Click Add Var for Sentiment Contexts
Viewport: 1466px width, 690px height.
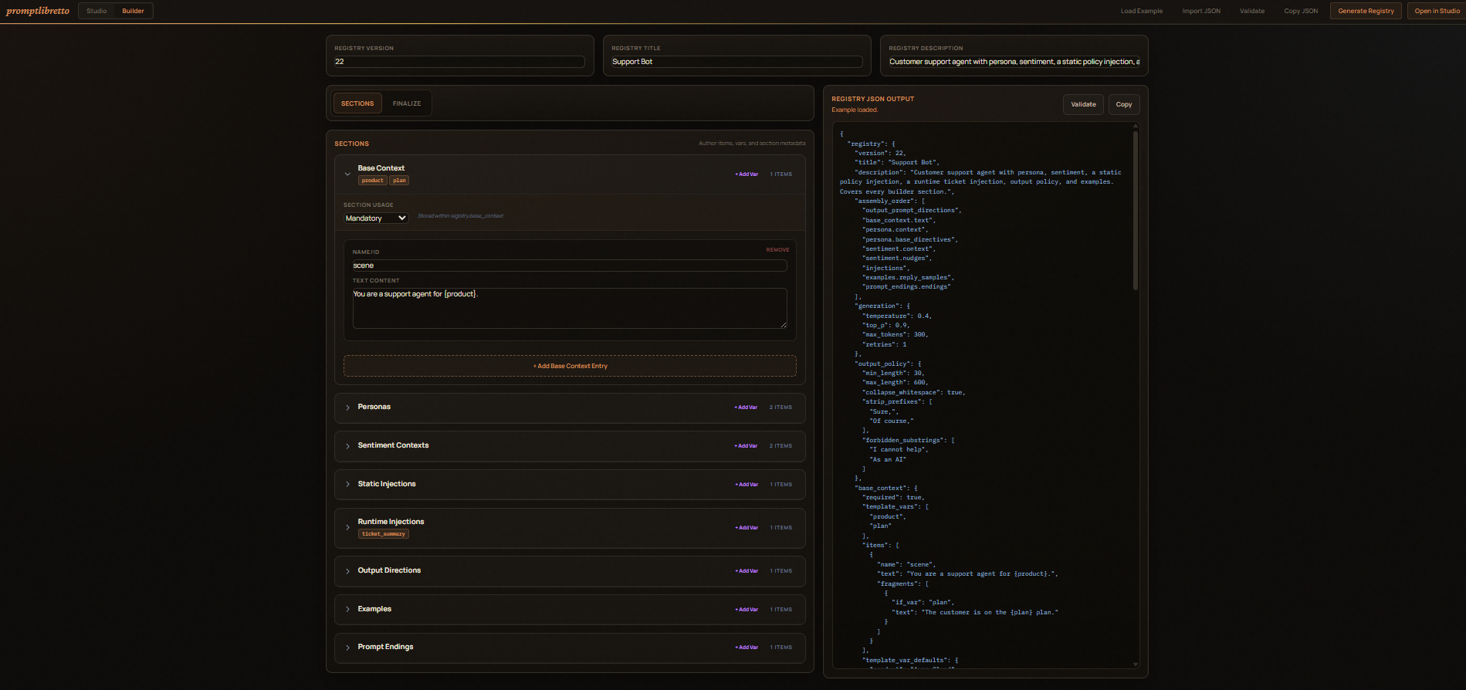746,446
